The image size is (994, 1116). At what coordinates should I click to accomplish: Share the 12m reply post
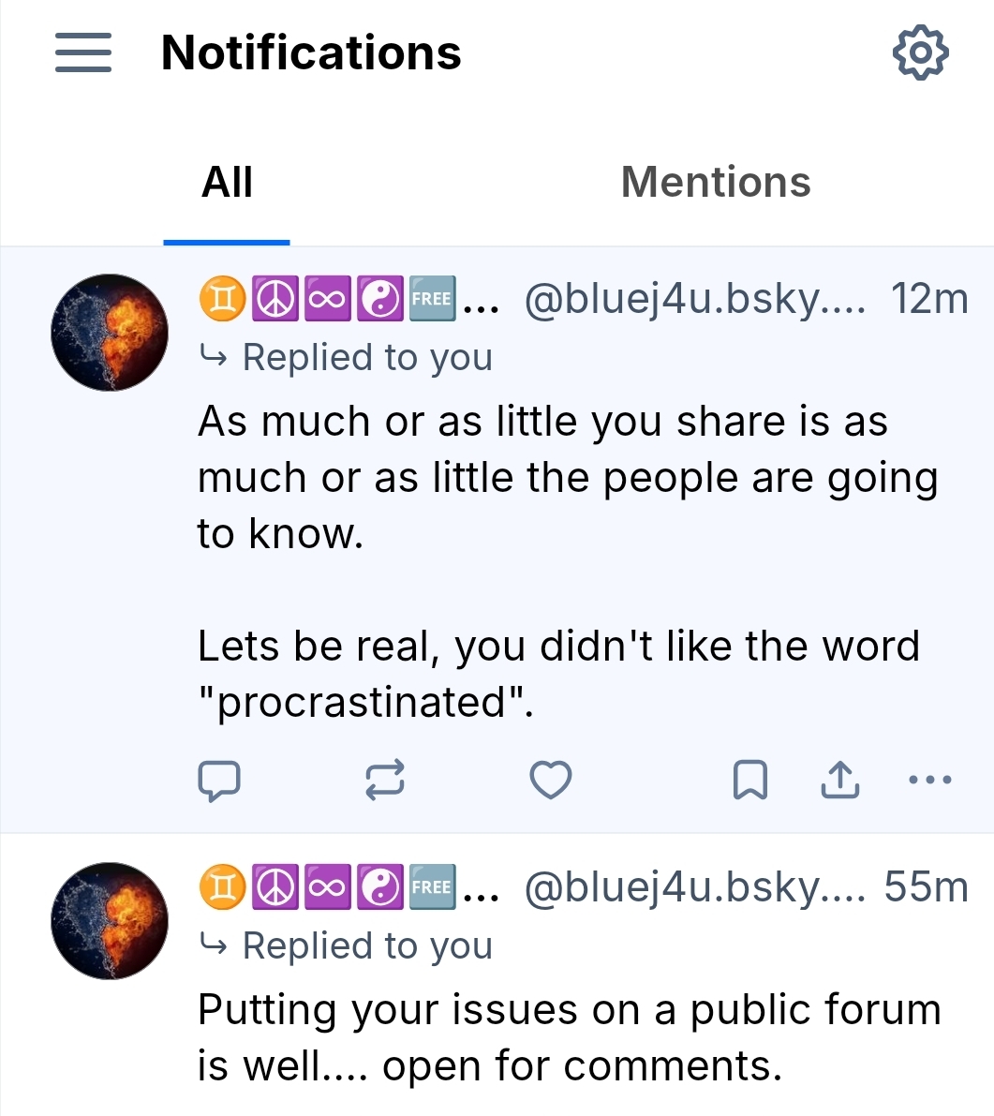(x=840, y=780)
